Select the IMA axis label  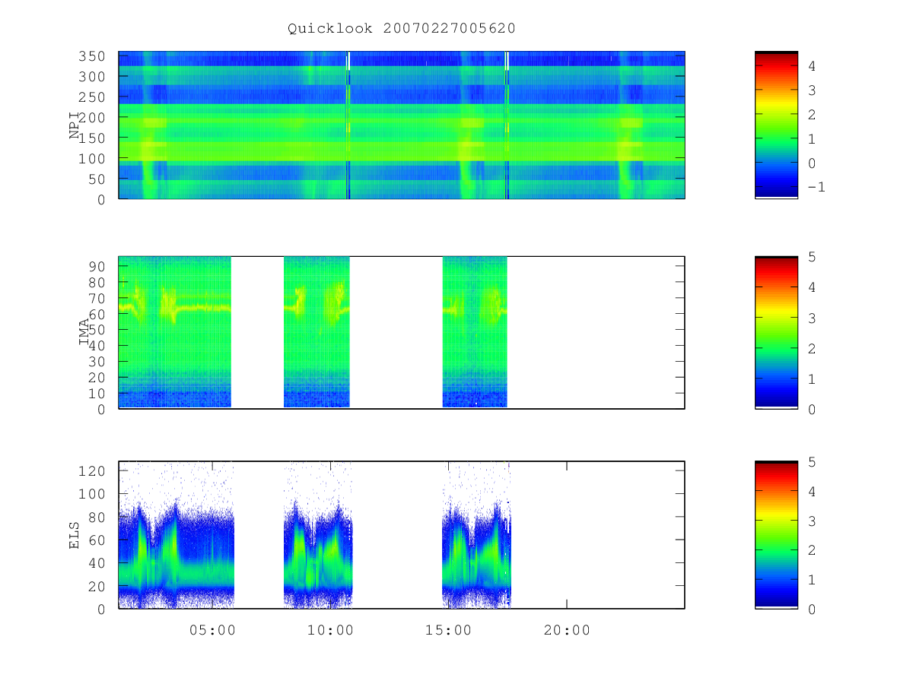pyautogui.click(x=84, y=332)
